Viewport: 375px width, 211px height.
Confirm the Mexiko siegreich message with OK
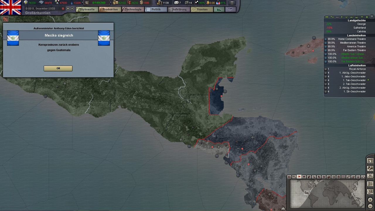pos(58,68)
